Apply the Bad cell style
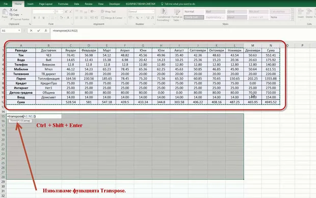Screen dimensions: 316x198 click(x=215, y=12)
